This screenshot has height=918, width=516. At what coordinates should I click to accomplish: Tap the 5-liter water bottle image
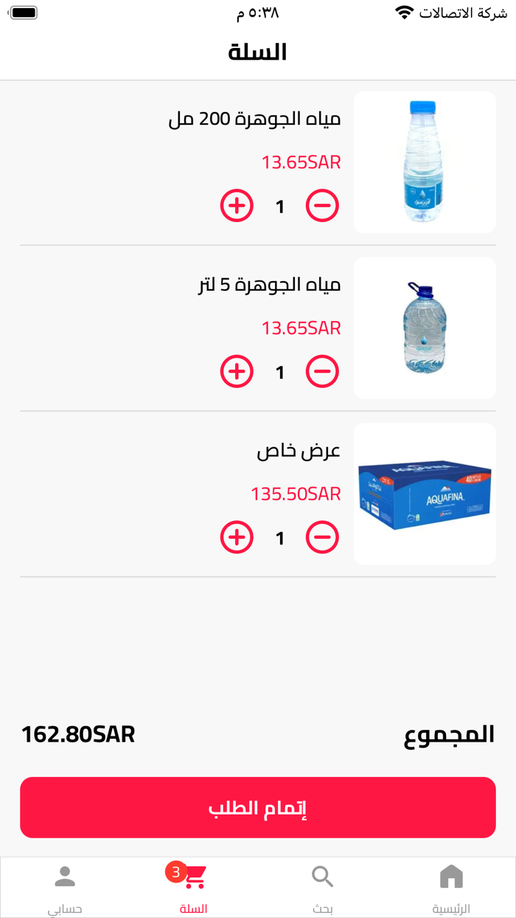click(x=425, y=327)
